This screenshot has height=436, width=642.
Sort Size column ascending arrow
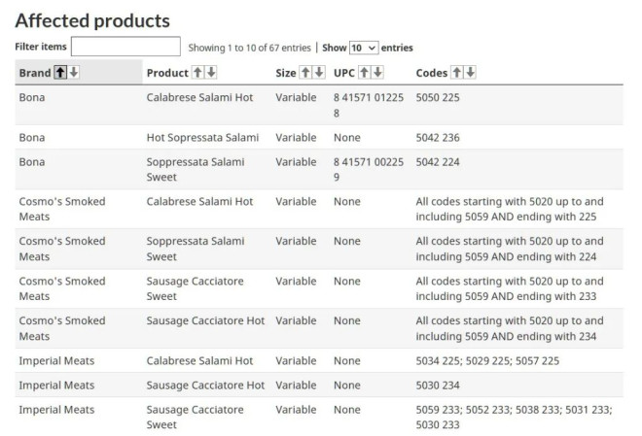click(x=305, y=73)
